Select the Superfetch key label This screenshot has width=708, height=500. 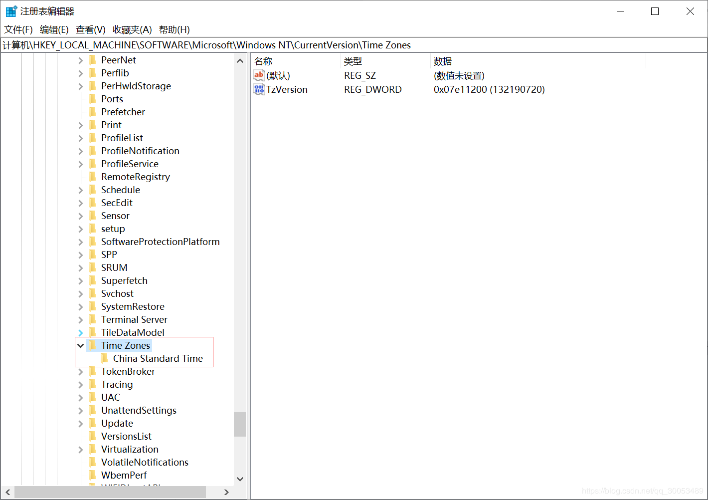click(x=124, y=280)
